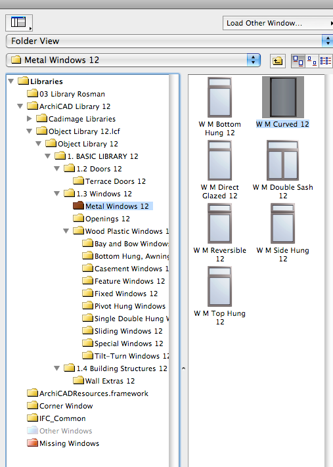Collapse ArchiCAD Library 12 node
The height and width of the screenshot is (467, 333).
pos(20,106)
